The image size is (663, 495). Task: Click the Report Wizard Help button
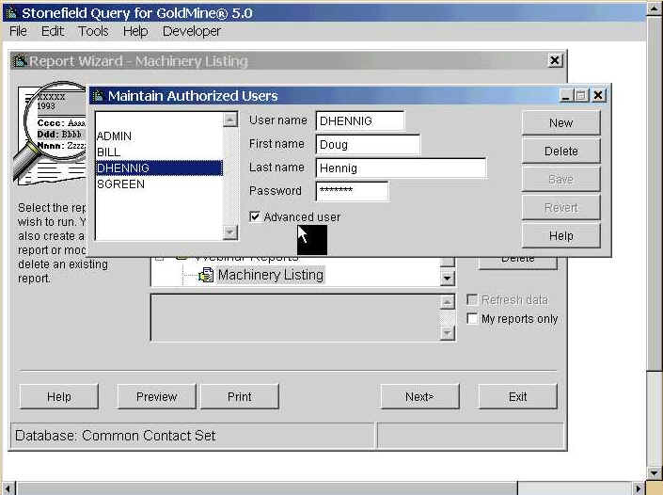click(58, 397)
